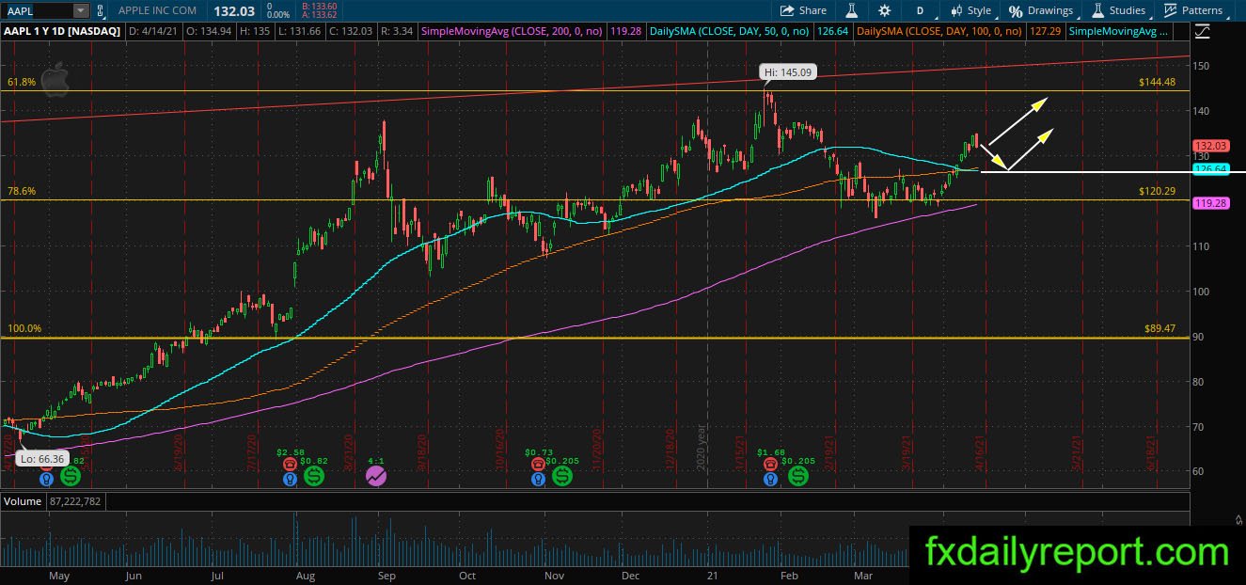The height and width of the screenshot is (585, 1246).
Task: Click the May lightbulb event icon
Action: coord(44,478)
